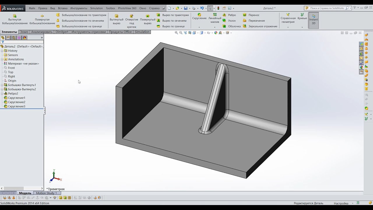Select the Origin item
The width and height of the screenshot is (373, 210).
click(10, 80)
